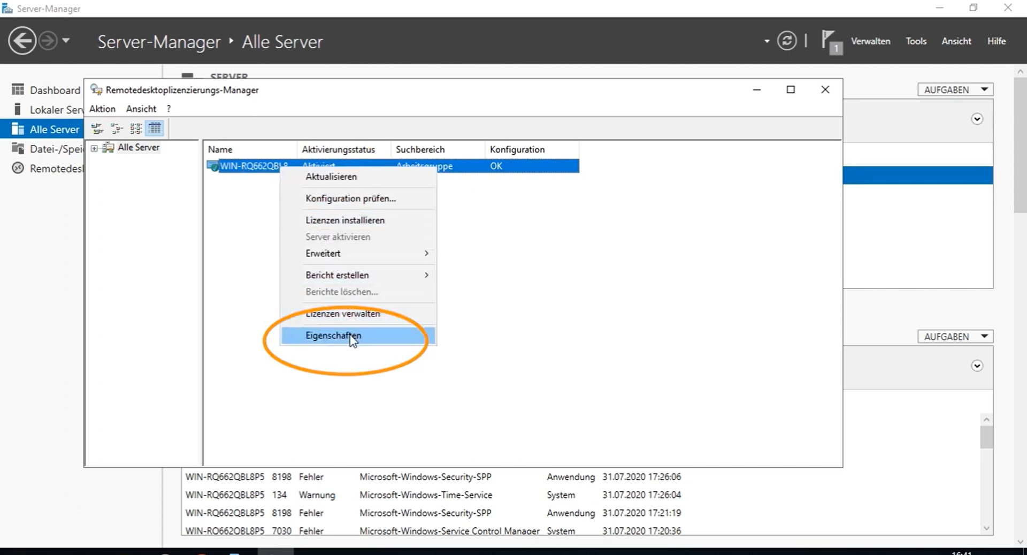Open Dashboard in the sidebar
This screenshot has width=1027, height=555.
[x=54, y=90]
